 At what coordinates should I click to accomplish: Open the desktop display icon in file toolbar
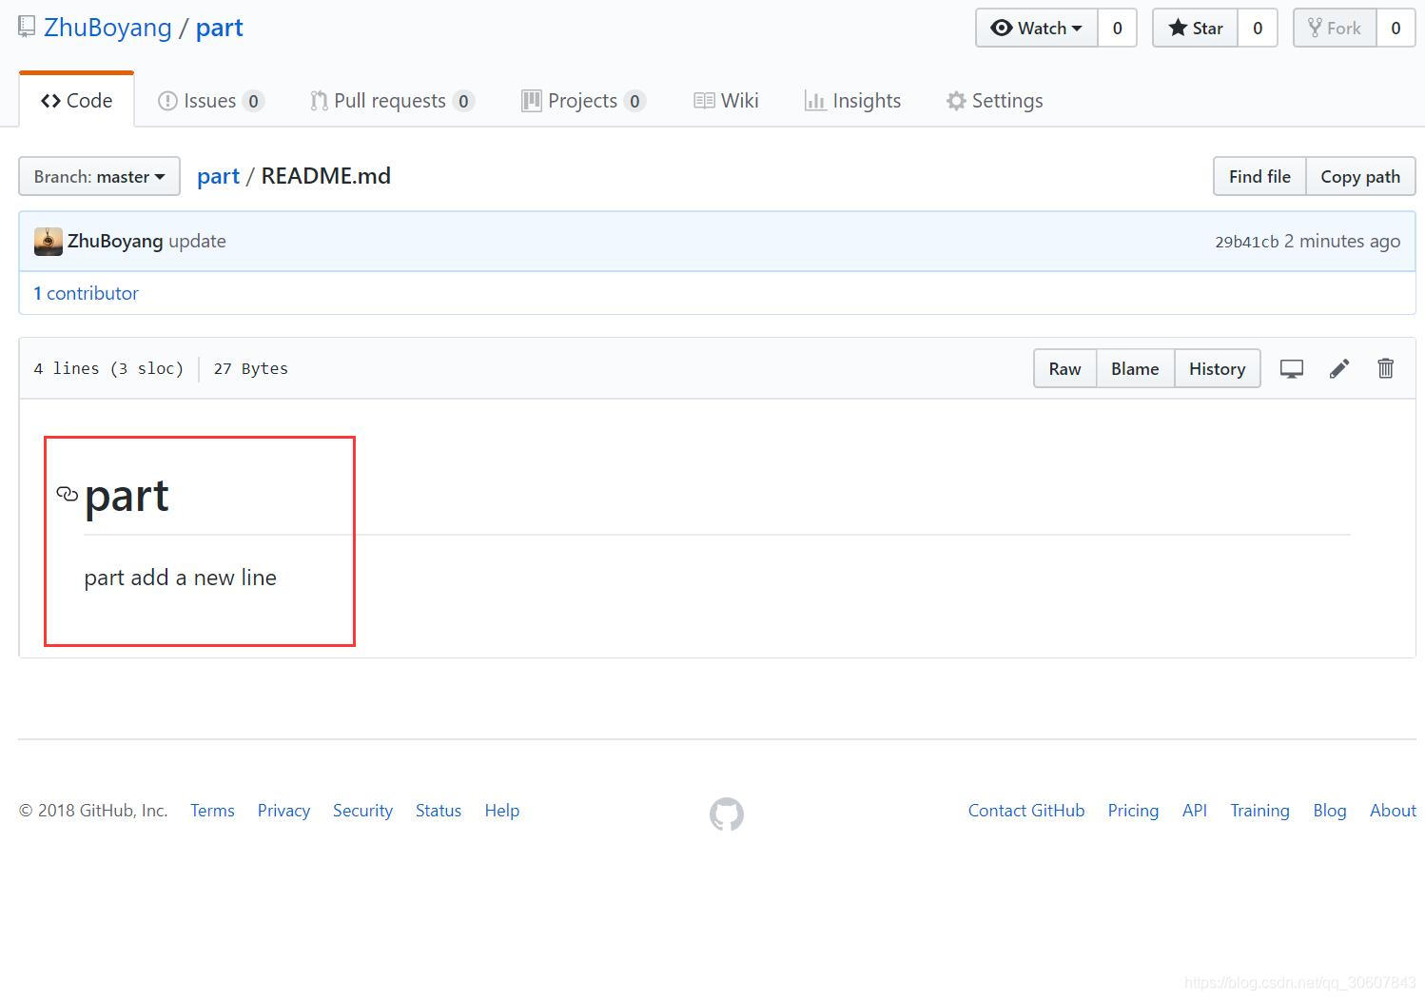coord(1291,369)
